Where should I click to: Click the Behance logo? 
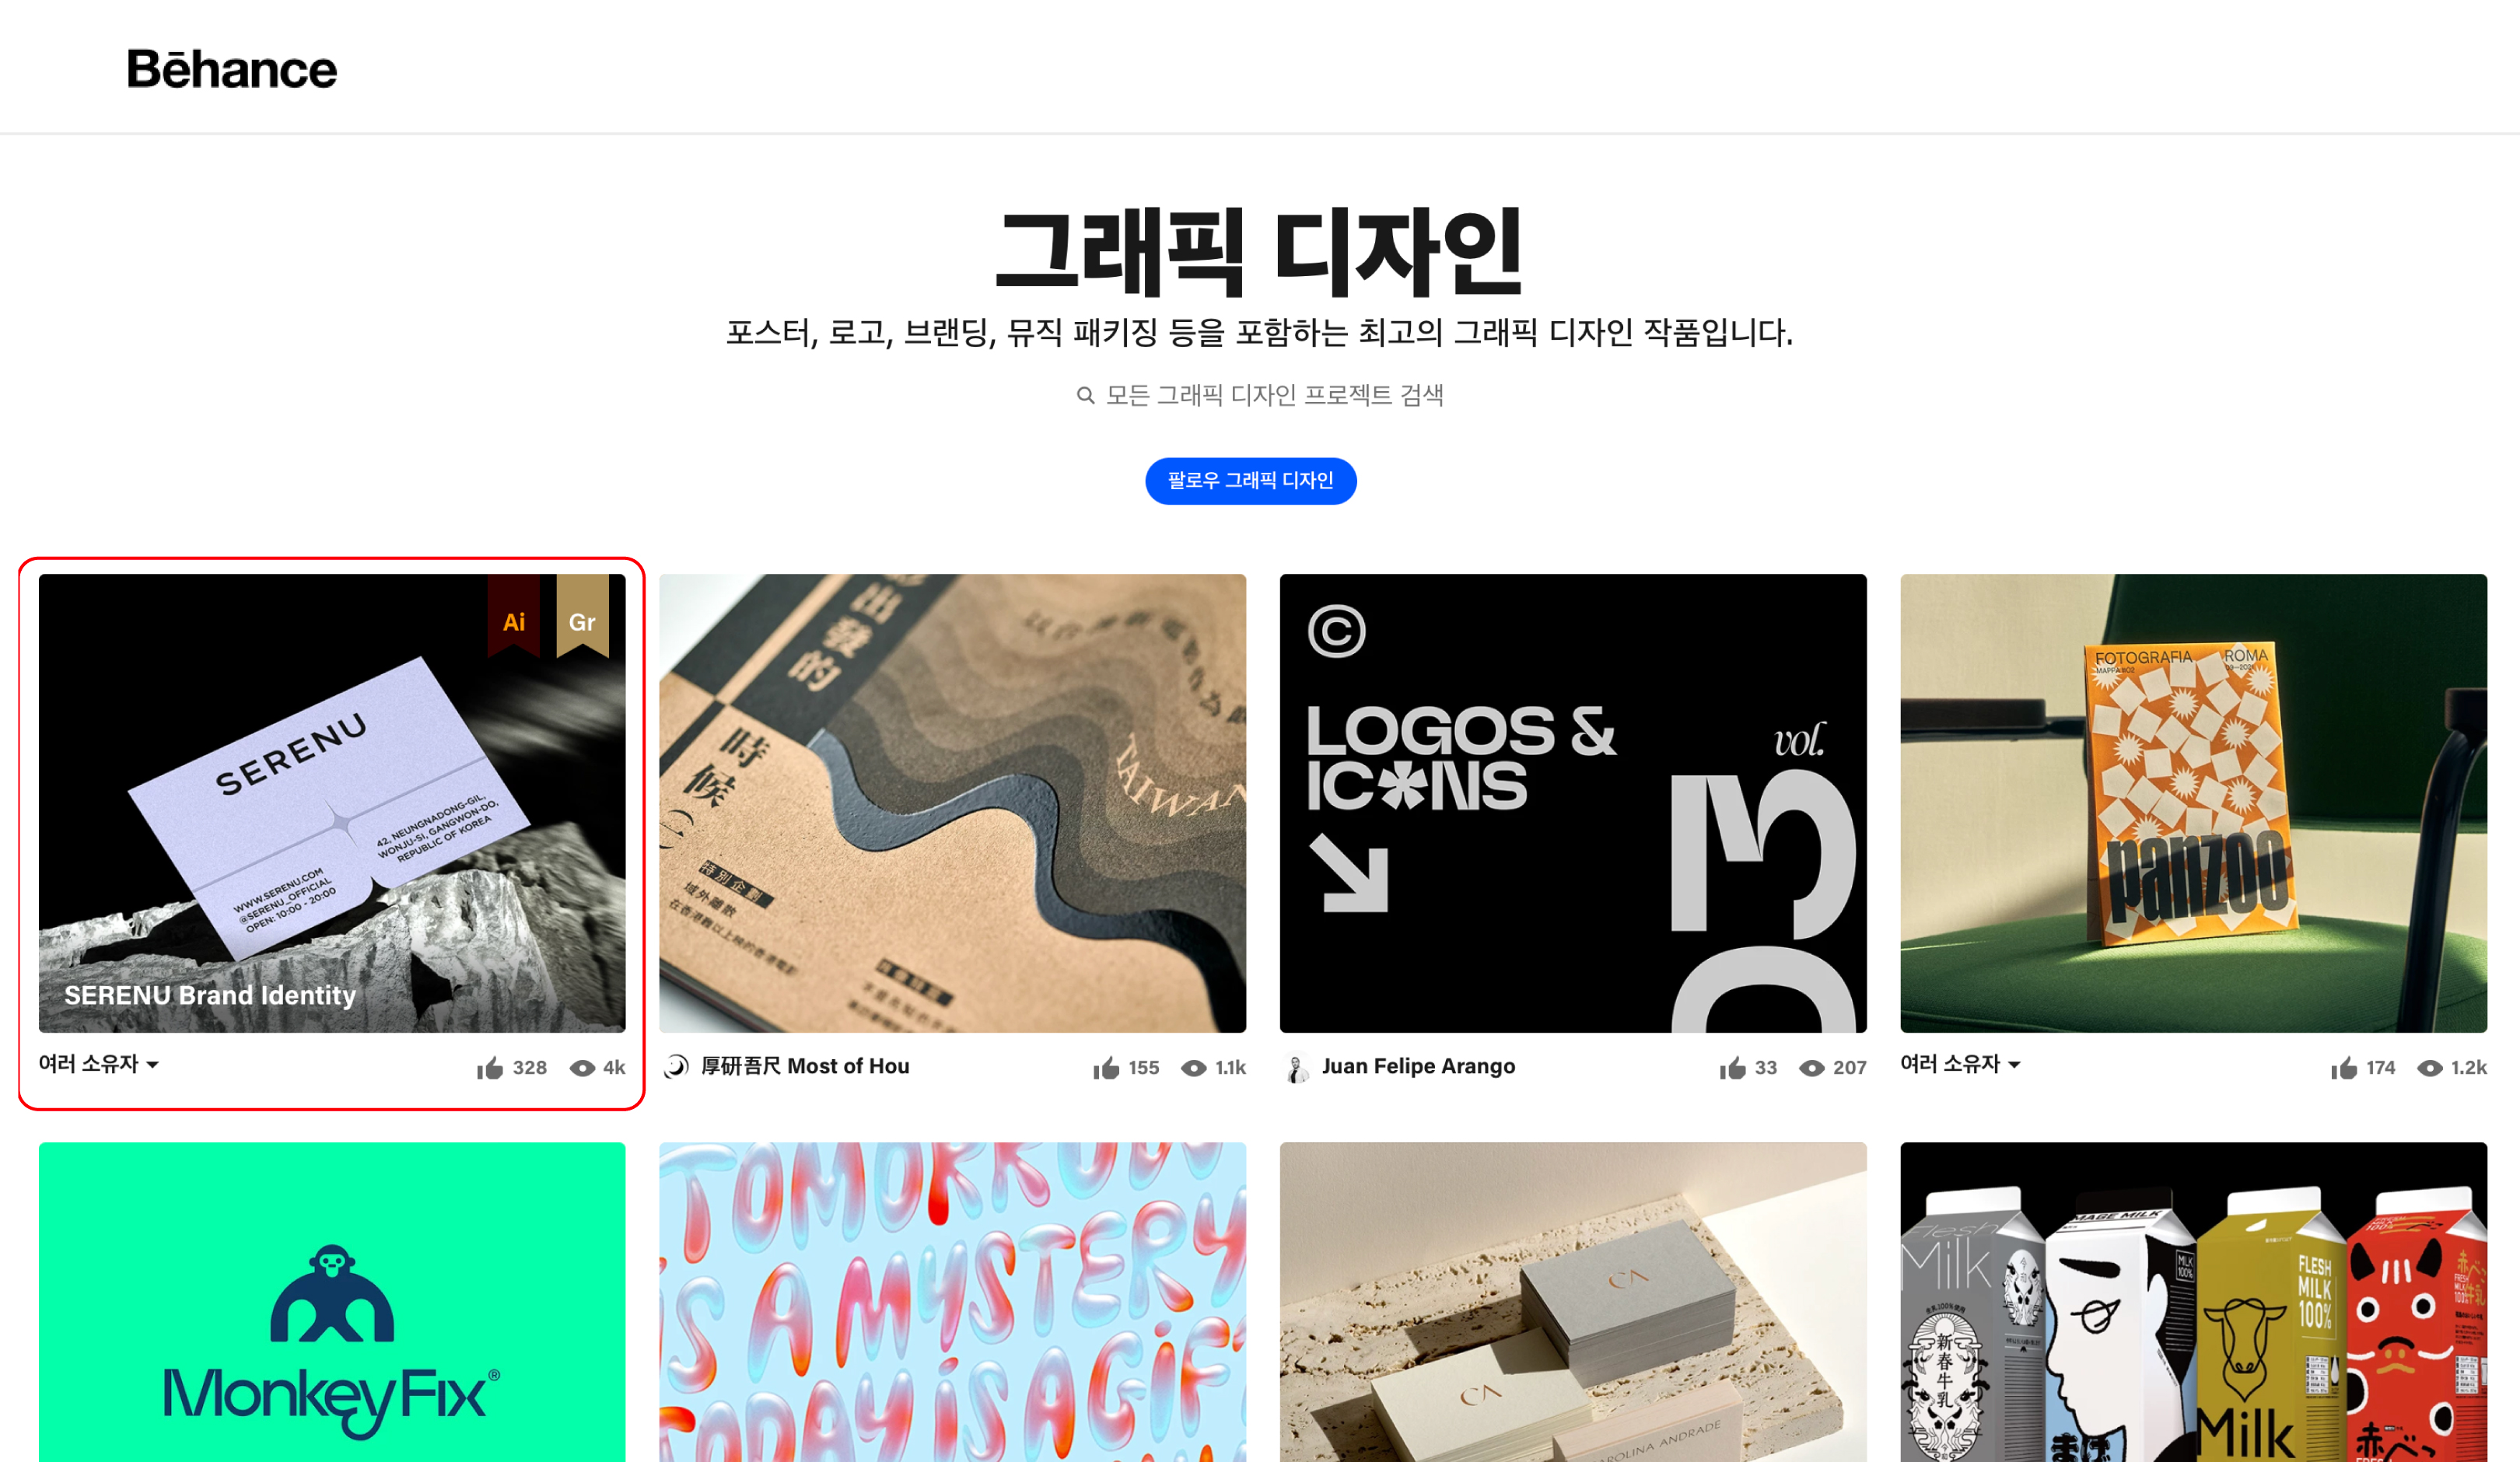point(232,69)
